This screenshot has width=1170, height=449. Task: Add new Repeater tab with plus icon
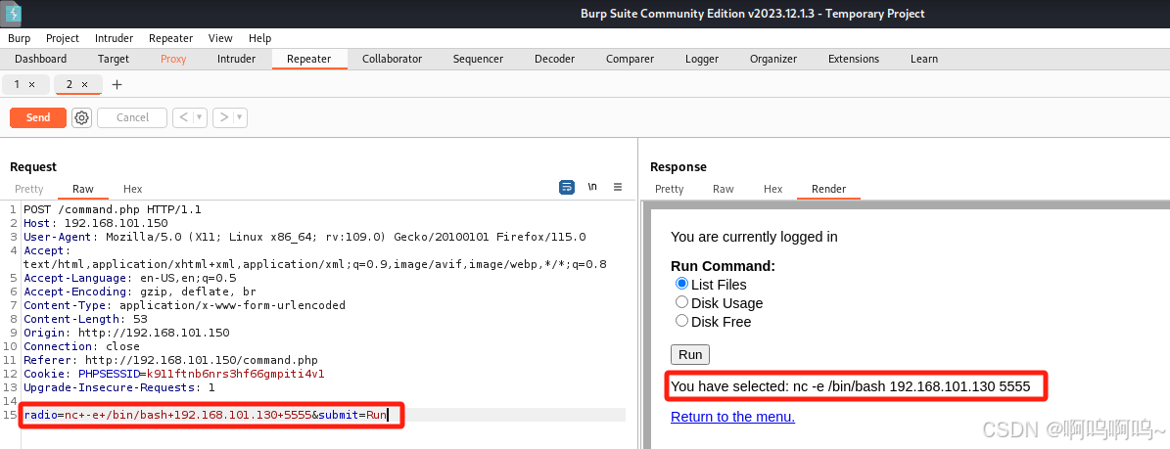[117, 85]
